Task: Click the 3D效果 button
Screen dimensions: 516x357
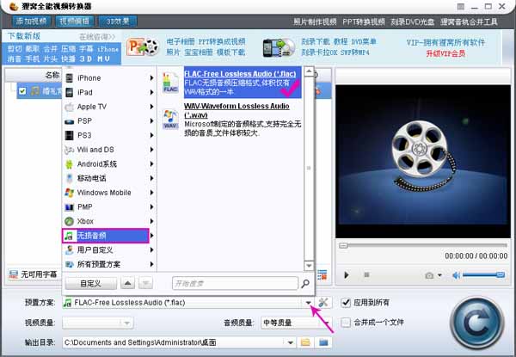Action: click(118, 22)
